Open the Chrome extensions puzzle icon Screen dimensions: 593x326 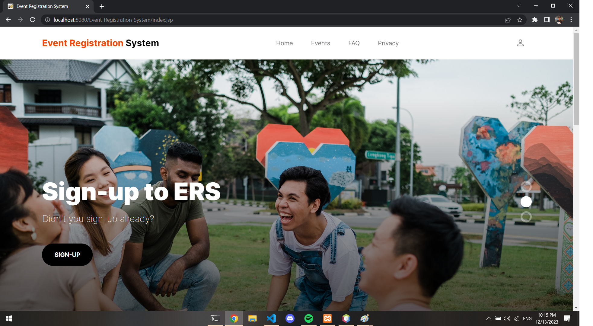point(535,20)
